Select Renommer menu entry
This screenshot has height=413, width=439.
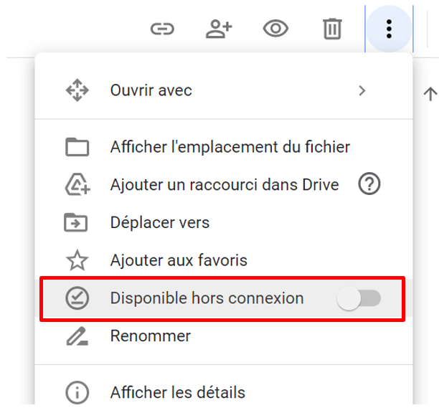224,336
